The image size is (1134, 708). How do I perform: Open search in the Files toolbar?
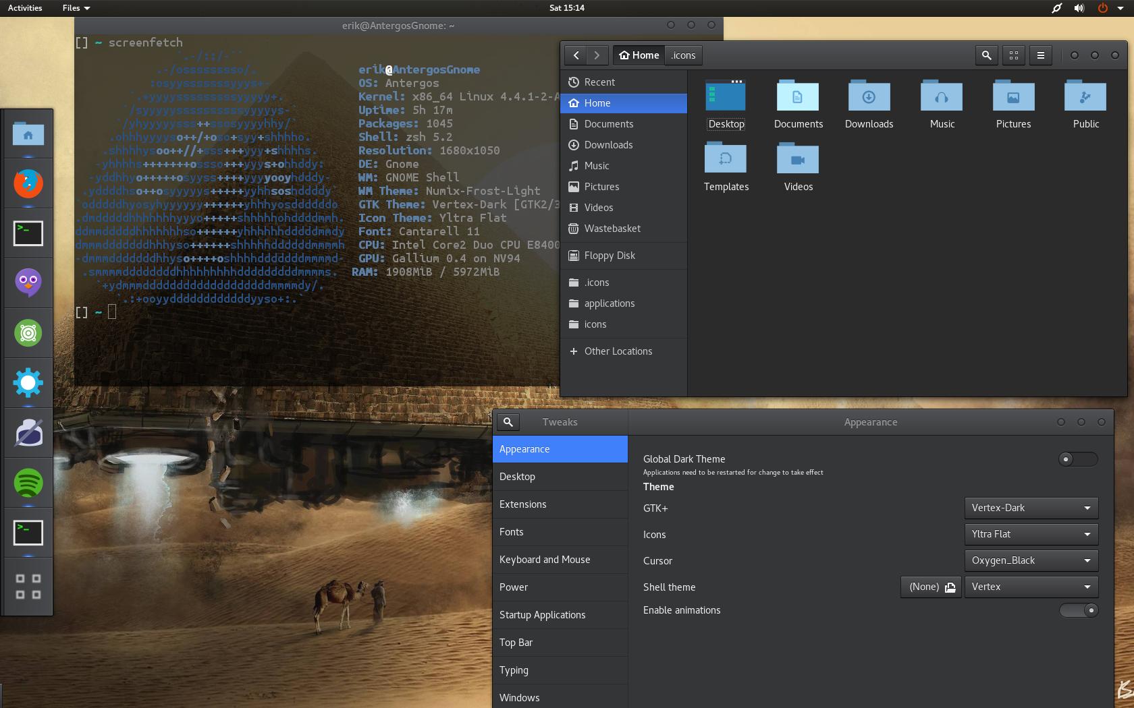pyautogui.click(x=987, y=55)
